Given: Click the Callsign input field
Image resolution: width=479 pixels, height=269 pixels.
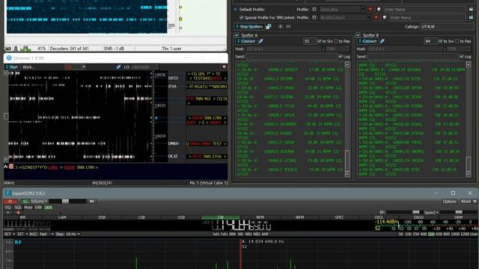Looking at the screenshot, I should coord(448,27).
